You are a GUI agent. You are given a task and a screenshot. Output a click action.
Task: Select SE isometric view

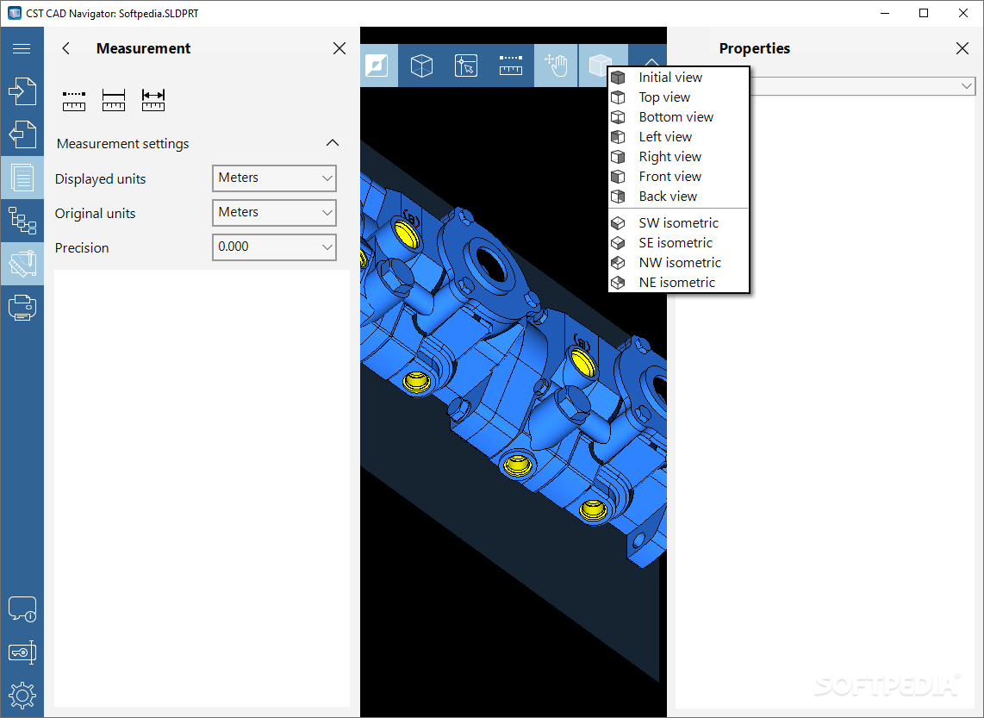pos(679,243)
